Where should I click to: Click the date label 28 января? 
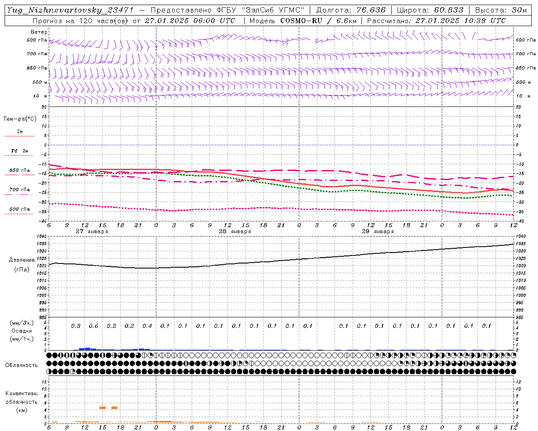pyautogui.click(x=235, y=231)
